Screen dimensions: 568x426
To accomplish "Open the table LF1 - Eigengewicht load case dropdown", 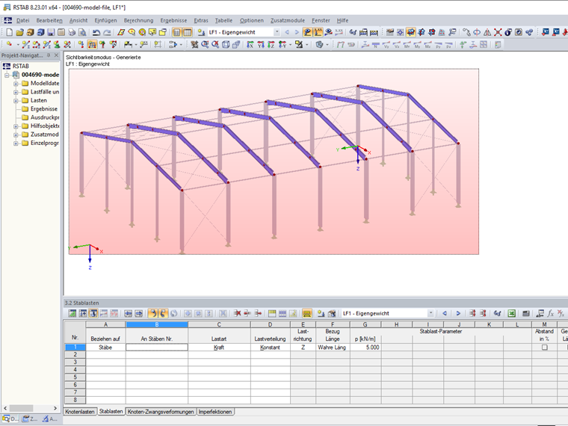I will [430, 313].
